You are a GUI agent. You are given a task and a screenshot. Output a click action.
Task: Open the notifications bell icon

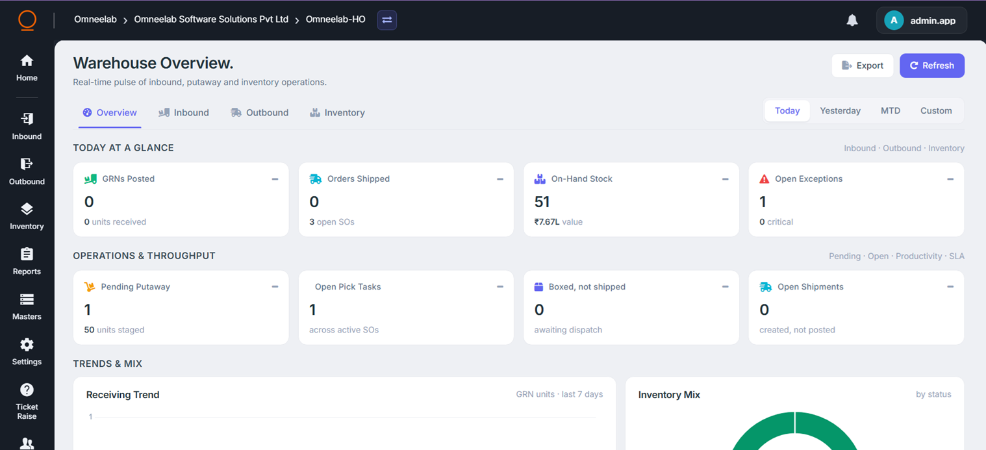click(852, 20)
